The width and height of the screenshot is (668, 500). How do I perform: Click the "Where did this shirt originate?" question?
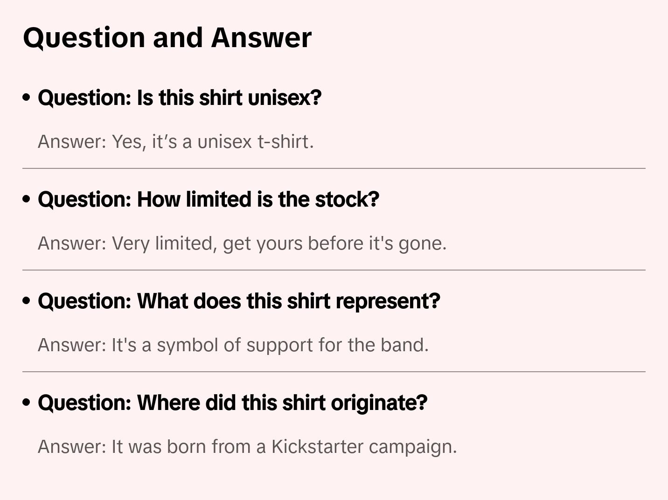pyautogui.click(x=232, y=403)
